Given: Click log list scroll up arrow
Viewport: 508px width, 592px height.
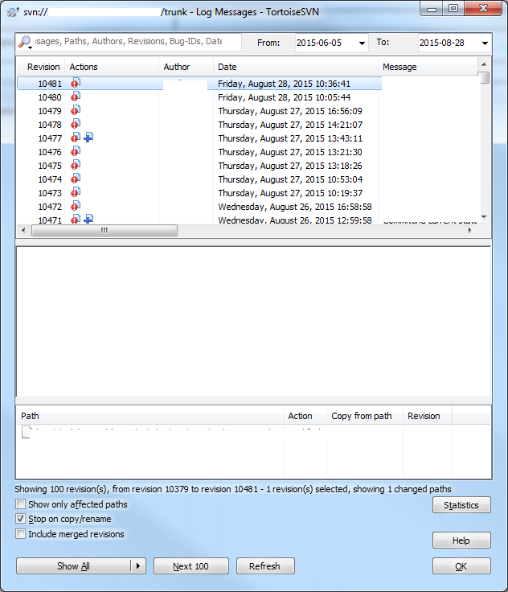Looking at the screenshot, I should click(484, 64).
